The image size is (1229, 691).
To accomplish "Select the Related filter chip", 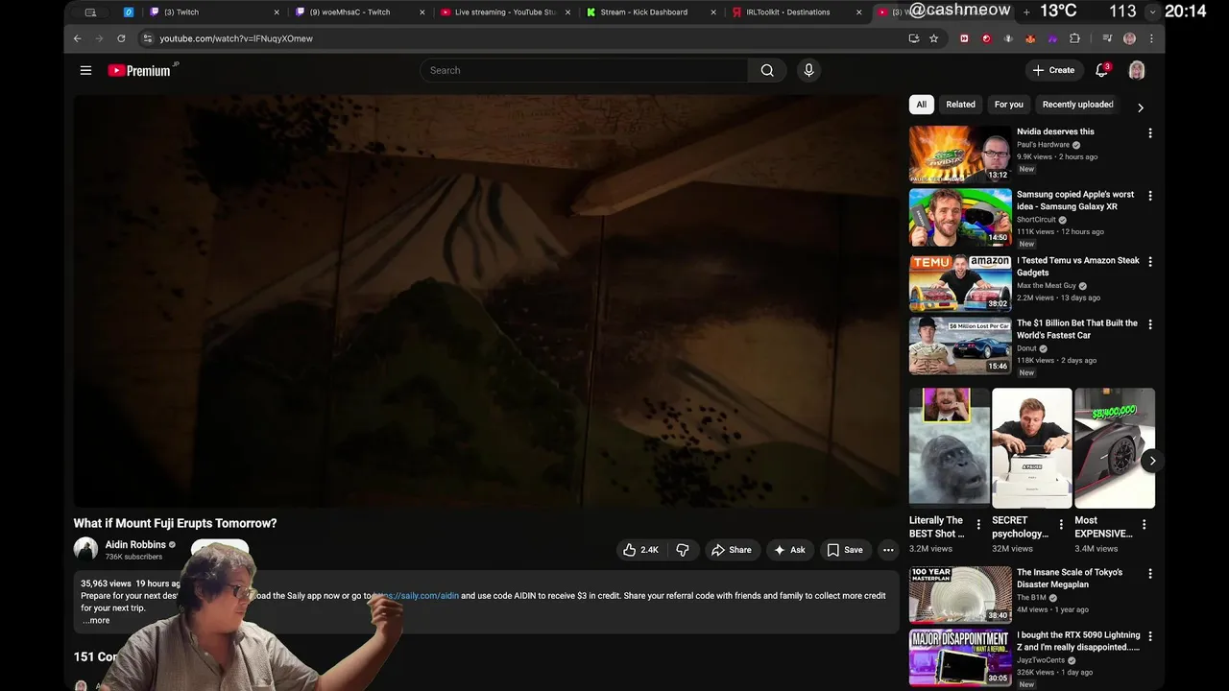I will point(960,105).
